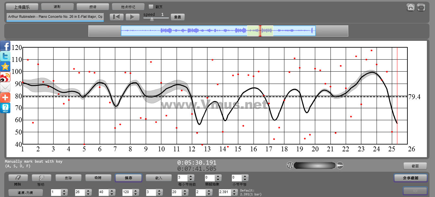Decrease the 弱起拍数 pickup beats stepper

(217, 180)
